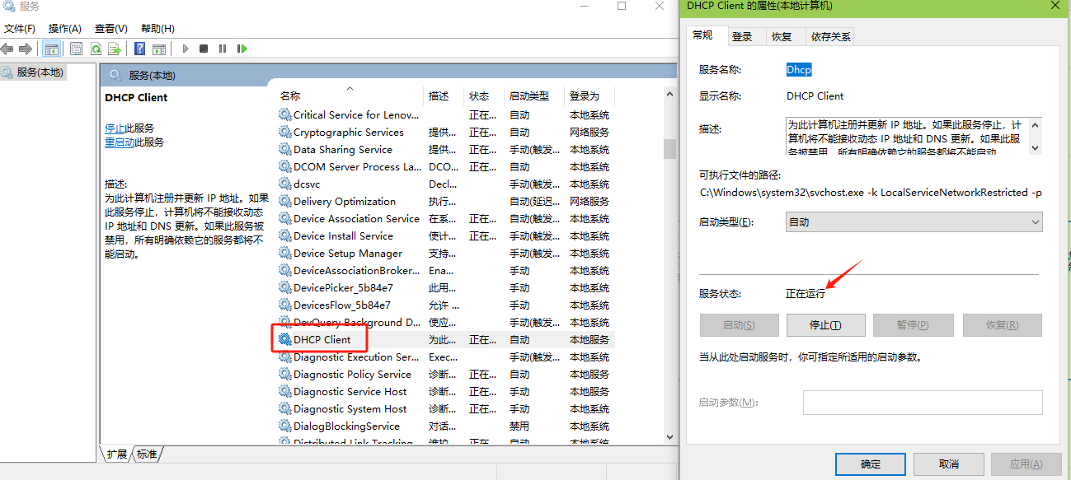
Task: Switch to the 登录 tab
Action: [742, 37]
